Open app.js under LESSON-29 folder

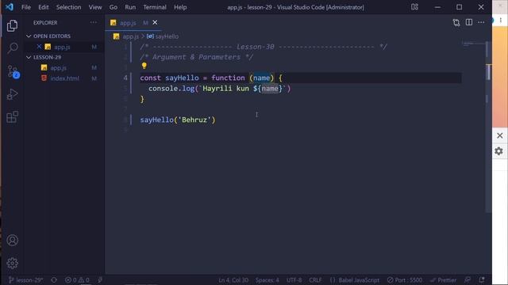click(x=58, y=67)
